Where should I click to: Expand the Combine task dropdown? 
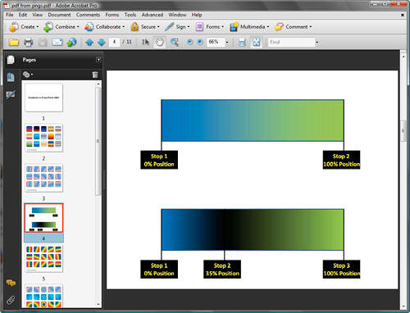(x=78, y=27)
